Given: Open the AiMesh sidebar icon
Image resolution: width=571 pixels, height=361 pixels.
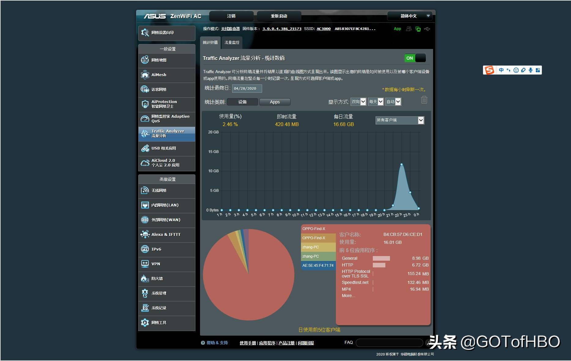Looking at the screenshot, I should (145, 75).
